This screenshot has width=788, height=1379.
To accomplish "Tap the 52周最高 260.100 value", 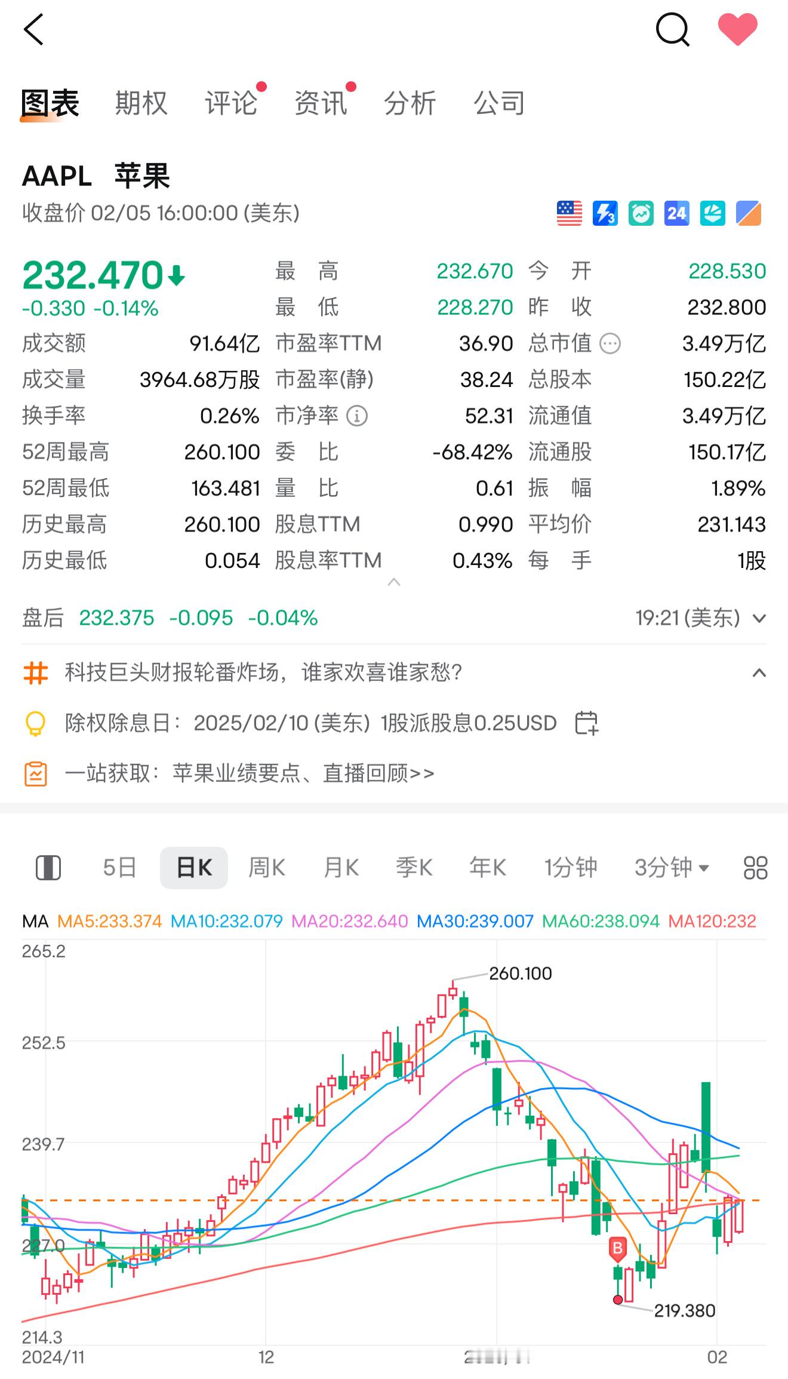I will (222, 452).
